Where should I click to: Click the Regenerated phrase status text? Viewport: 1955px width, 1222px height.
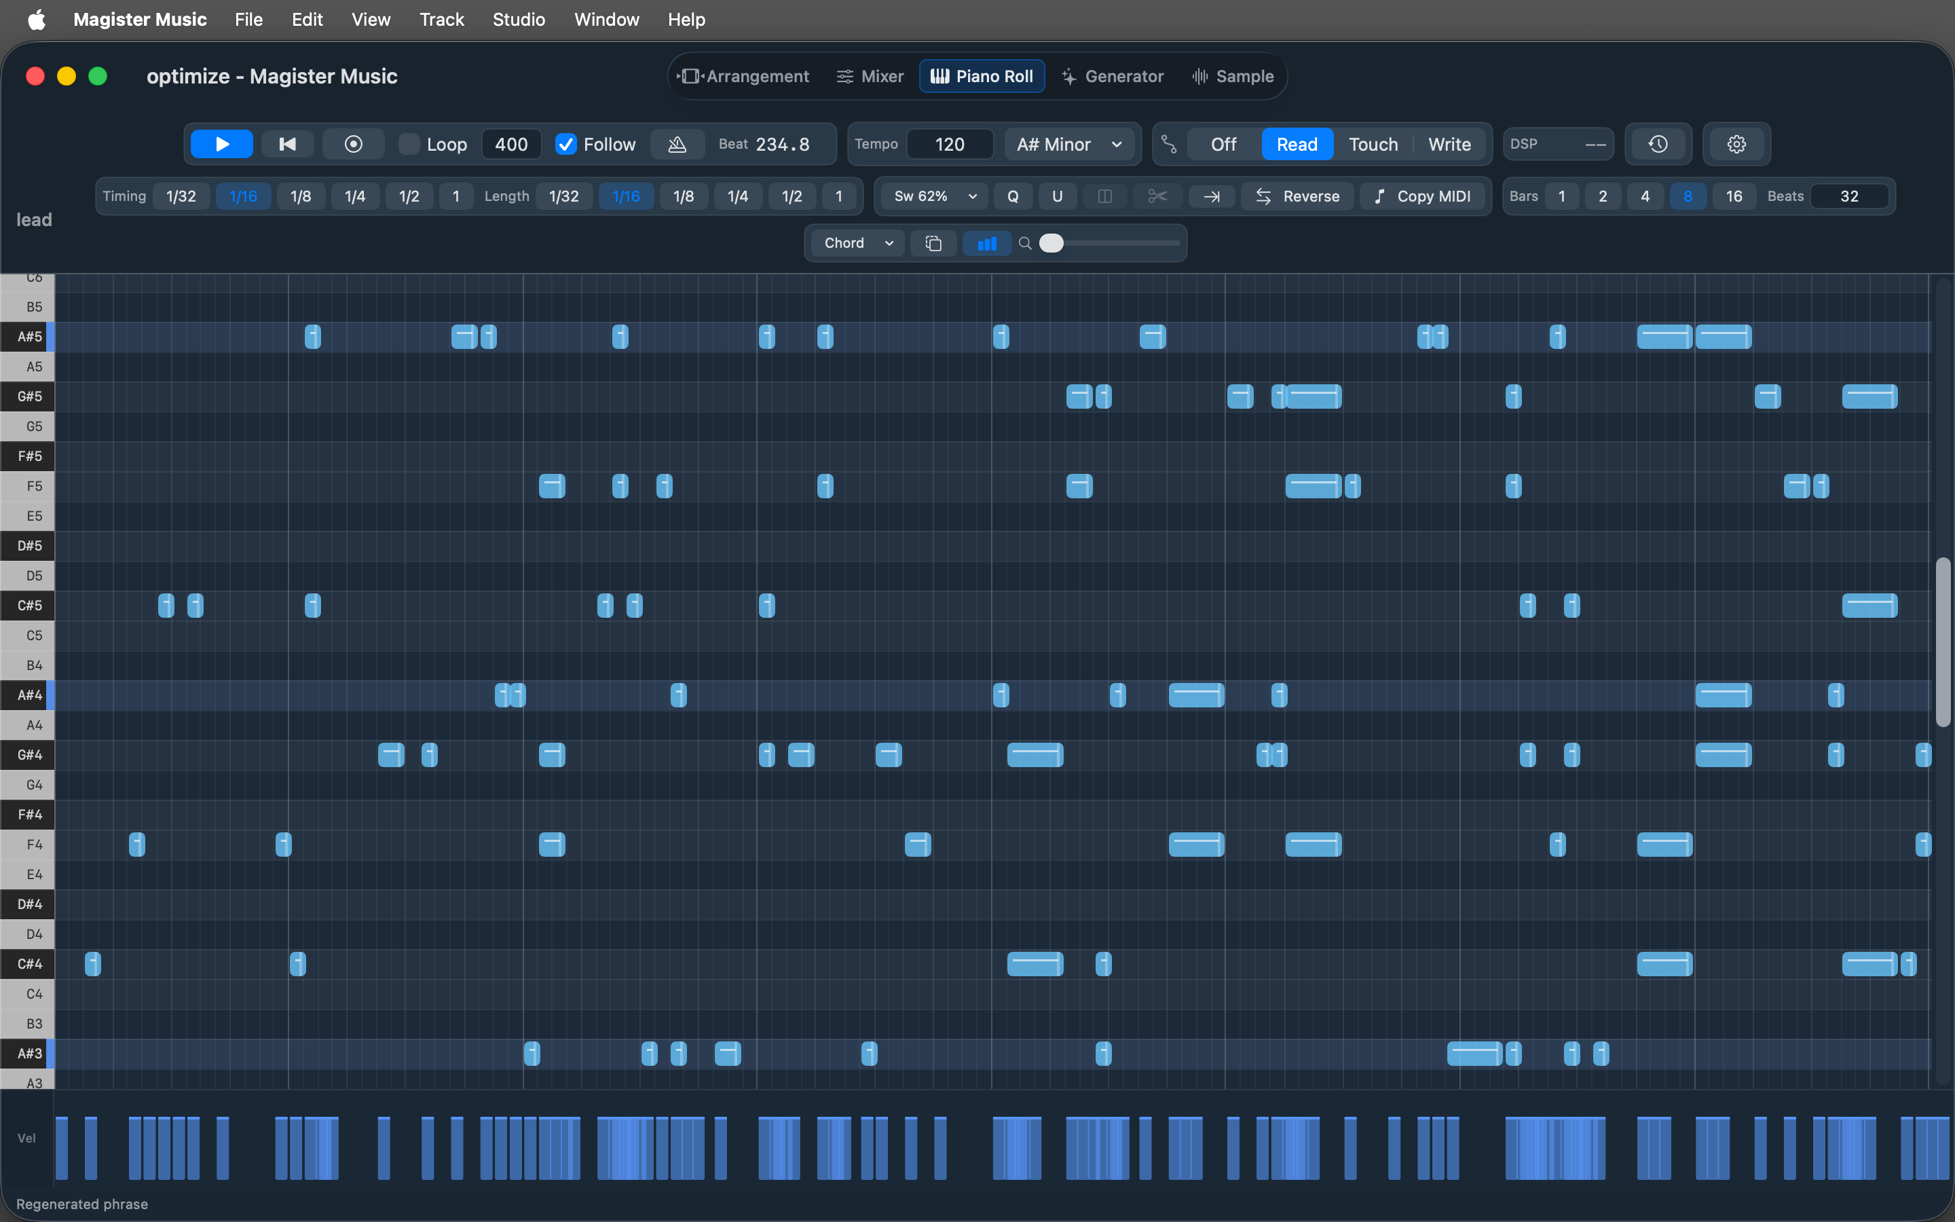tap(82, 1204)
